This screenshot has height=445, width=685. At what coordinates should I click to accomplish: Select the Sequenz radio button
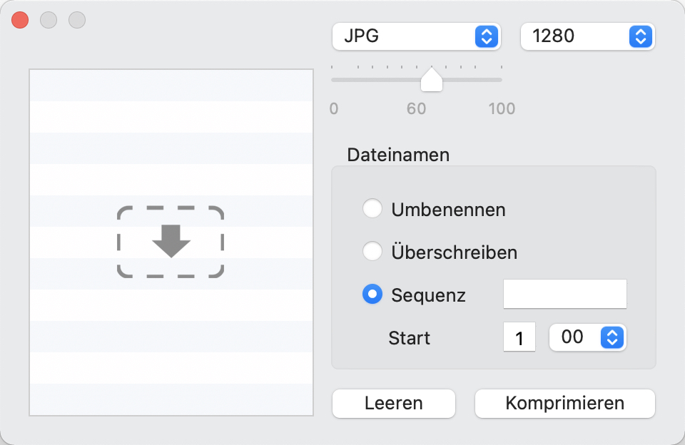pyautogui.click(x=372, y=295)
